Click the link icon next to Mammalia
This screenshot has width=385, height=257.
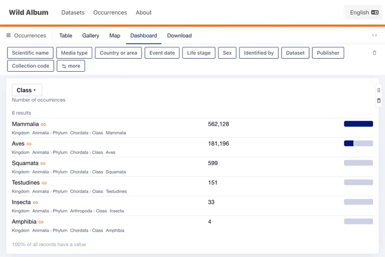coord(43,124)
